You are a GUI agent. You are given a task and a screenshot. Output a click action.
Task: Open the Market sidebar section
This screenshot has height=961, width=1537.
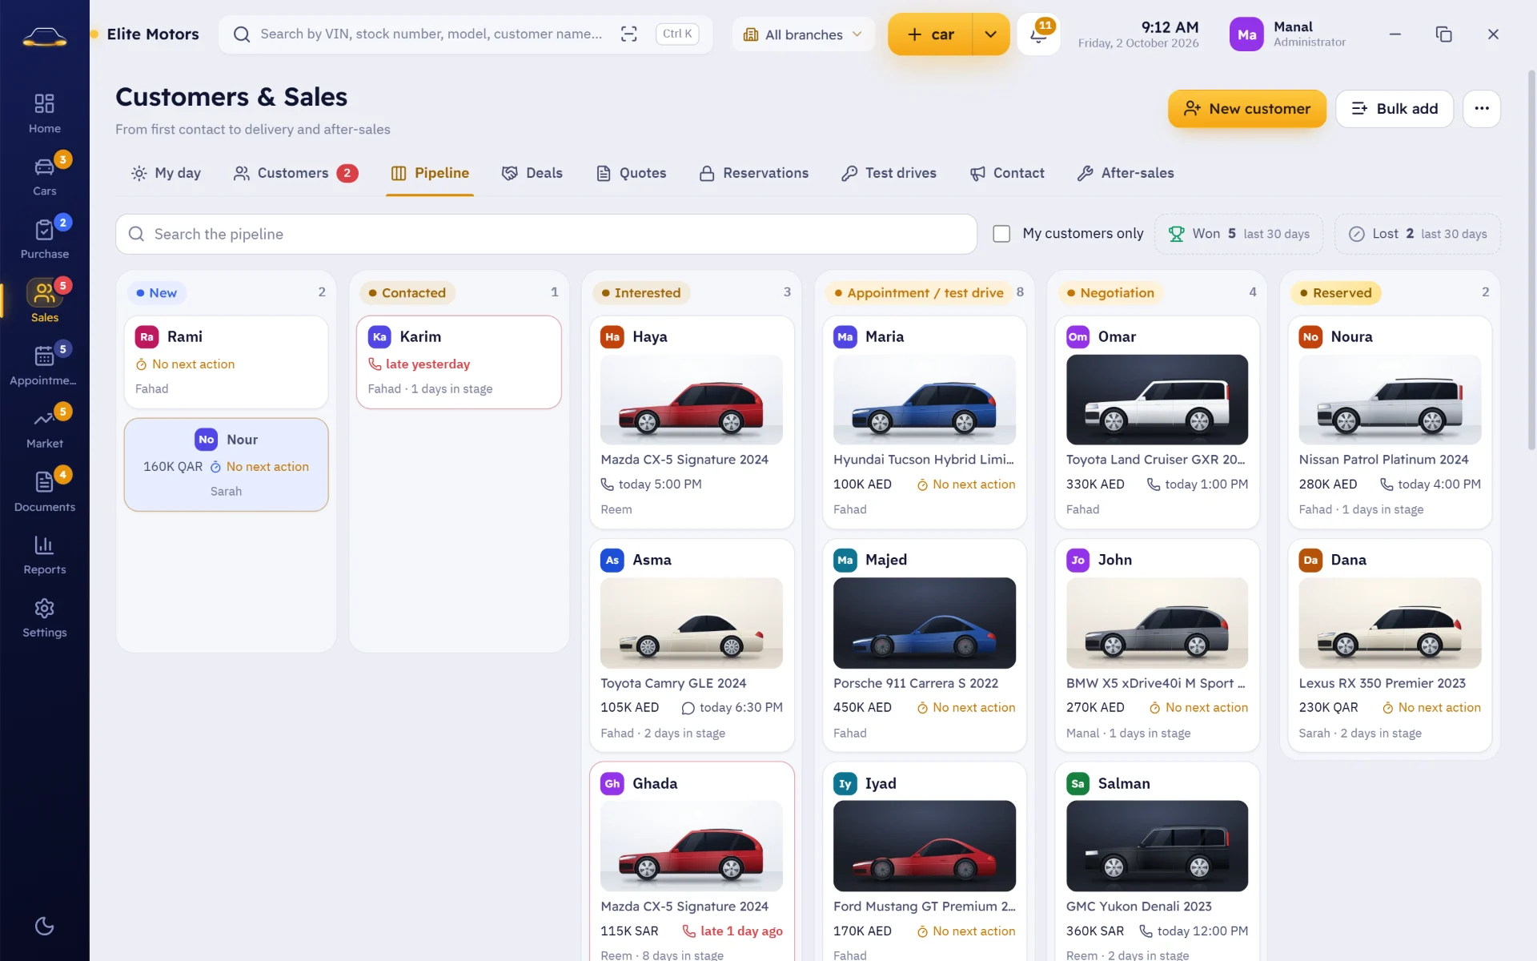click(x=44, y=428)
